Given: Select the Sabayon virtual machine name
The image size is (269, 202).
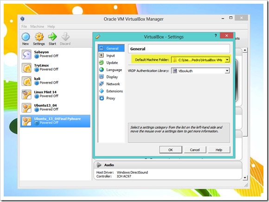Looking at the screenshot, I should tap(41, 52).
